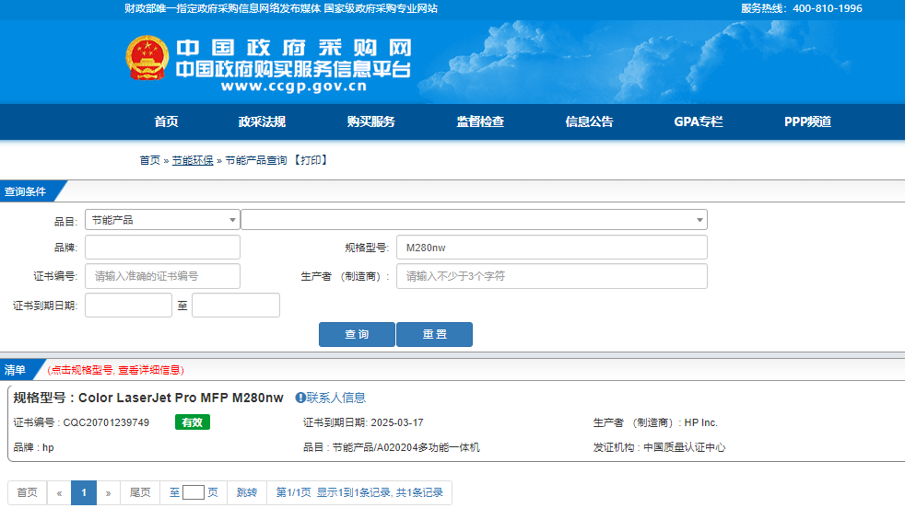
Task: Focus the 生产者（制造商） input field
Action: pos(552,276)
